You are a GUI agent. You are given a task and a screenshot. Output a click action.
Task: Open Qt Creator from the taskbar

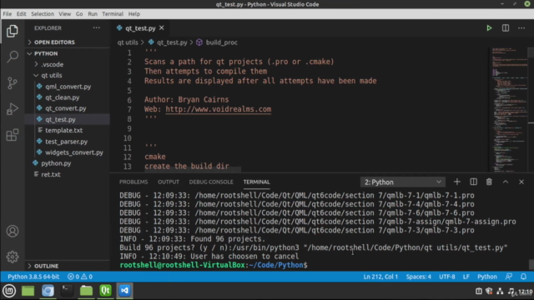tap(105, 291)
